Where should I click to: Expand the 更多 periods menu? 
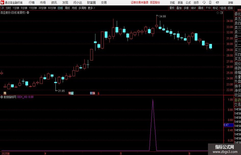click(x=91, y=8)
